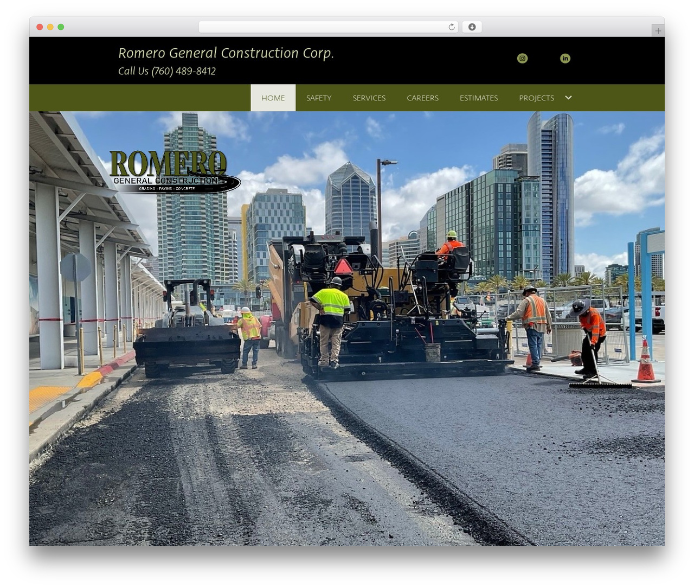Minimize the window with the yellow button
Image resolution: width=694 pixels, height=588 pixels.
pos(50,27)
